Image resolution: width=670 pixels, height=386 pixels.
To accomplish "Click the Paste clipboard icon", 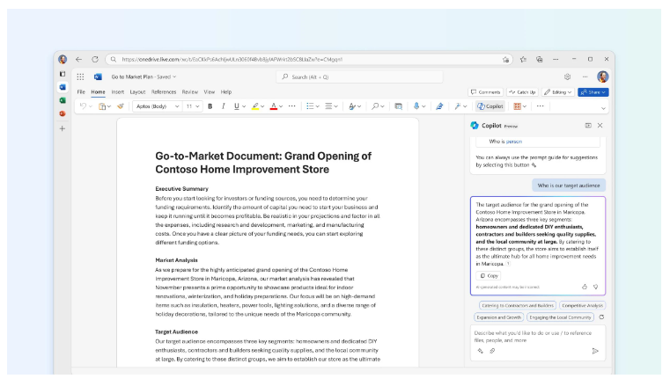I will (x=102, y=106).
